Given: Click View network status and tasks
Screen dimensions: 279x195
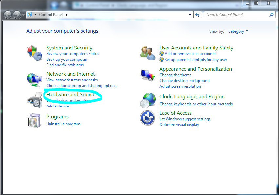Looking at the screenshot, I should (72, 80).
